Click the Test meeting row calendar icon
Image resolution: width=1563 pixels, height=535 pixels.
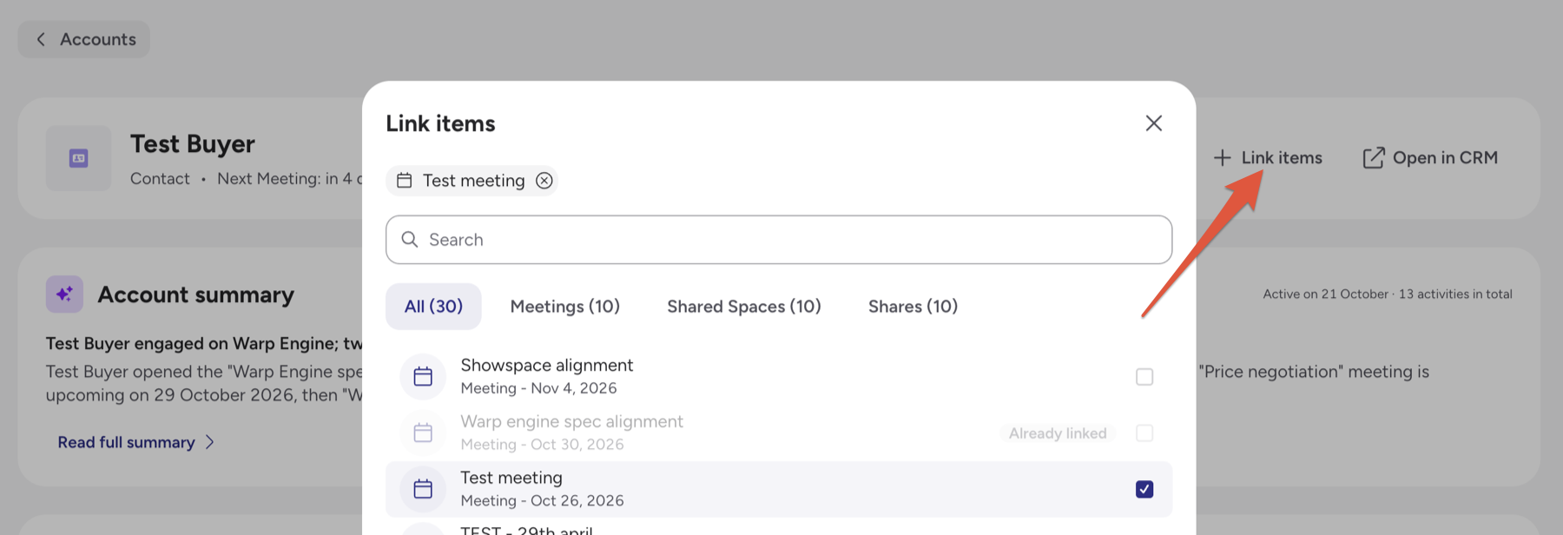[423, 489]
